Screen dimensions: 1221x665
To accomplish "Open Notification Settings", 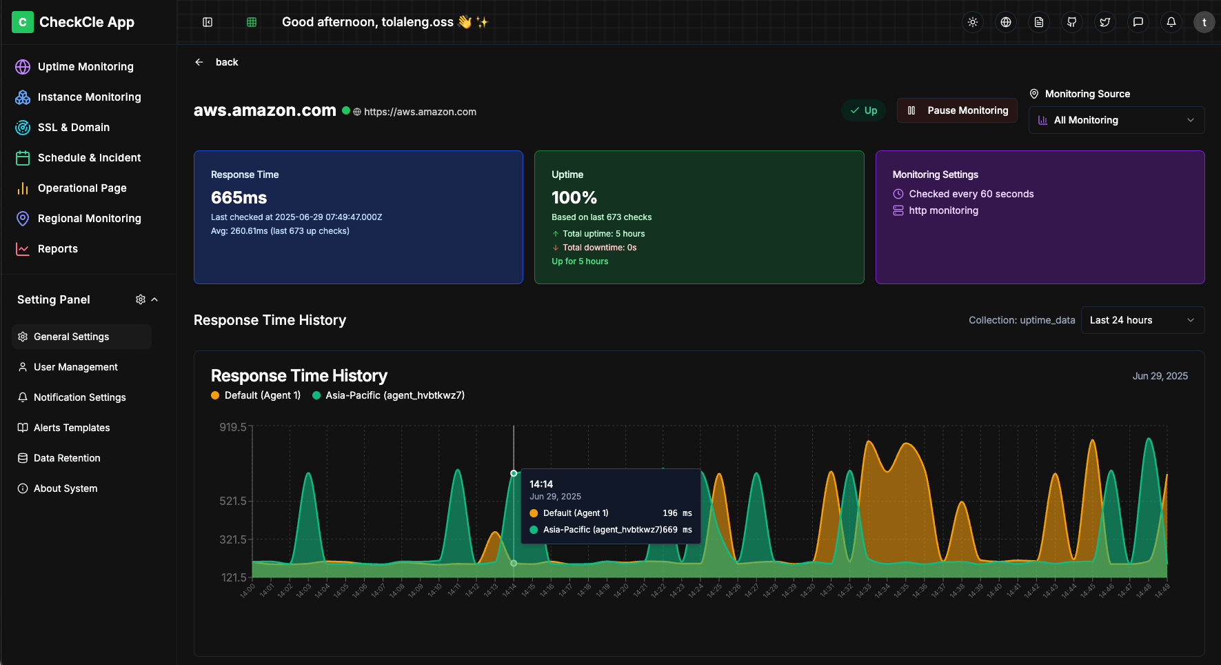I will coord(79,397).
